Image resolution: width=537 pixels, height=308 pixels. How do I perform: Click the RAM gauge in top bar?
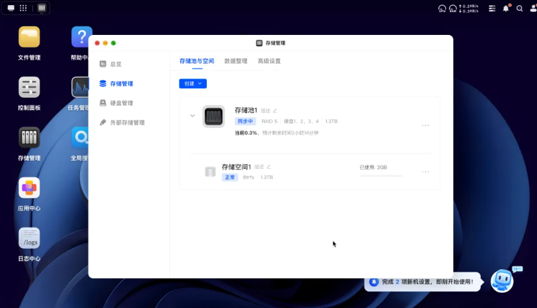click(x=452, y=9)
